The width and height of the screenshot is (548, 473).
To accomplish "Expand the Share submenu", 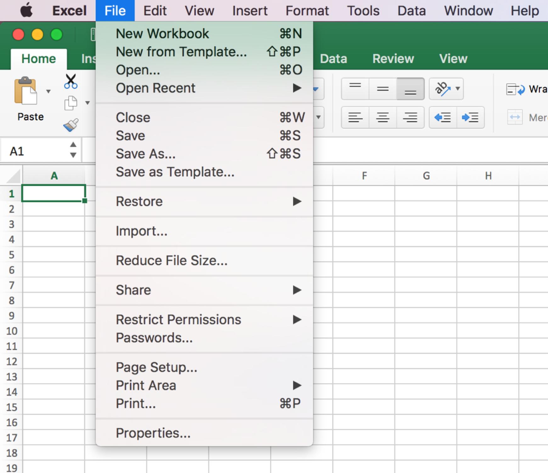I will (204, 290).
